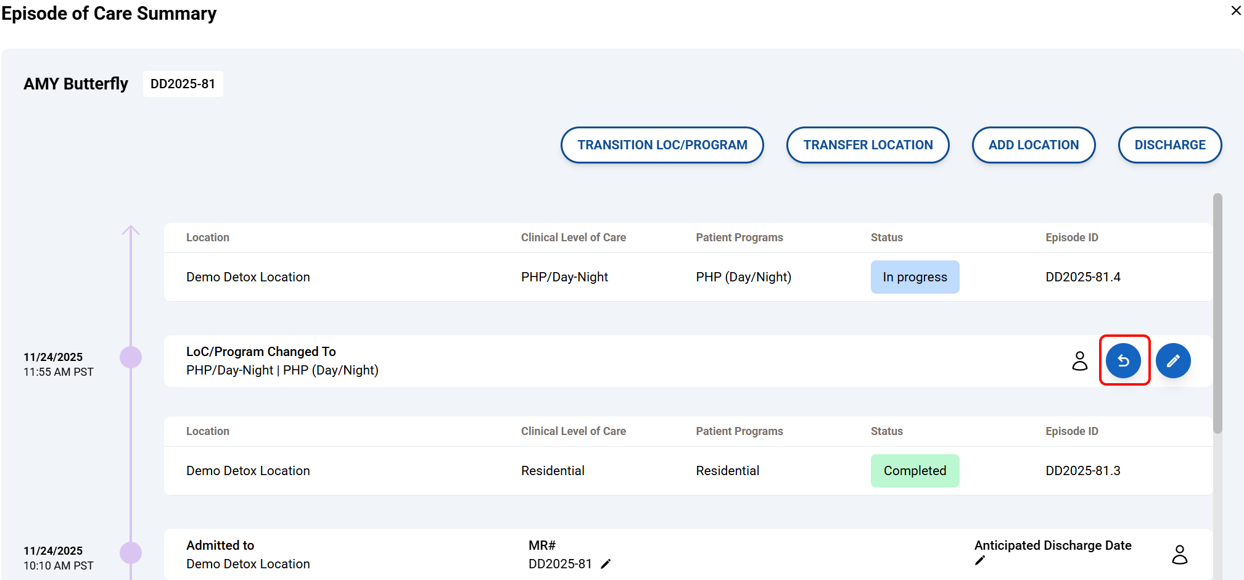Select the 11:55 AM timeline marker
The height and width of the screenshot is (580, 1244).
(x=131, y=357)
